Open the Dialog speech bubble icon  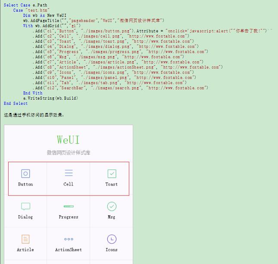[x=25, y=206]
